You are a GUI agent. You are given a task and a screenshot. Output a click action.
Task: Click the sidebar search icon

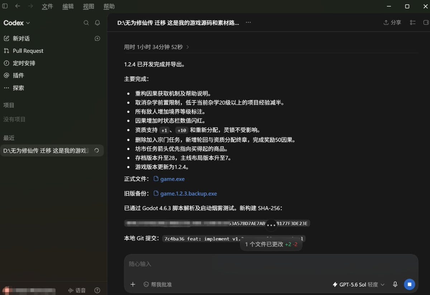point(86,23)
